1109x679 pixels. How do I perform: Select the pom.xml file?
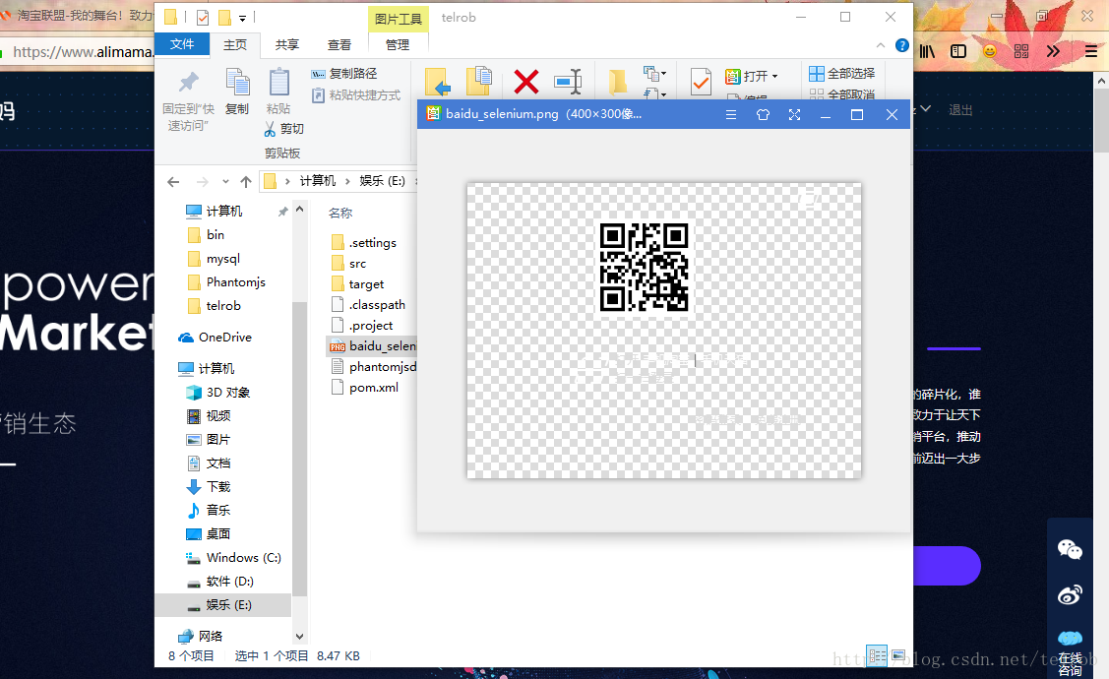(x=365, y=388)
